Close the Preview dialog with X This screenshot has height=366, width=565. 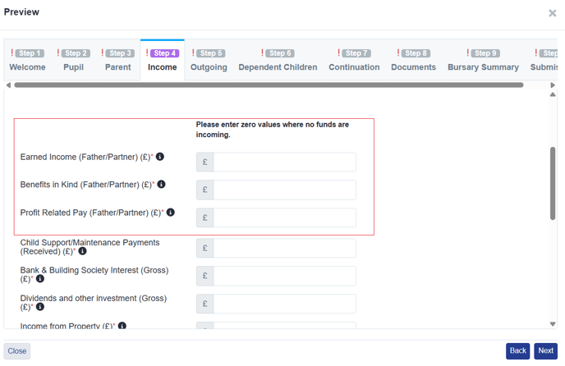[x=552, y=13]
